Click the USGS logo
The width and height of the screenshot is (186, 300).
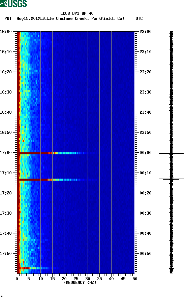coord(13,3)
